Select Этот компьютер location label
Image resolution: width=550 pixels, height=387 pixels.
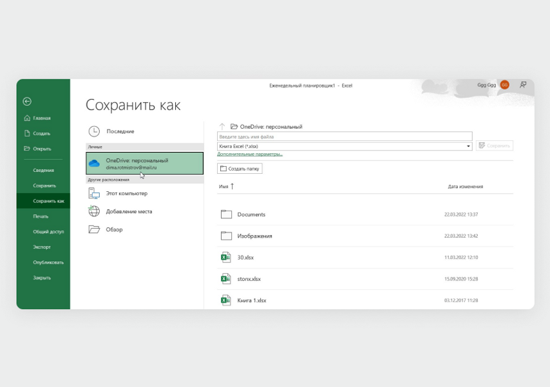point(127,193)
